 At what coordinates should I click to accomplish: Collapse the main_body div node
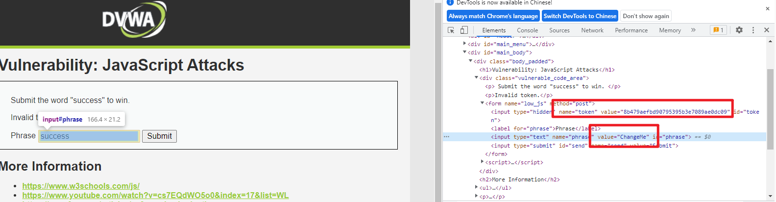464,52
